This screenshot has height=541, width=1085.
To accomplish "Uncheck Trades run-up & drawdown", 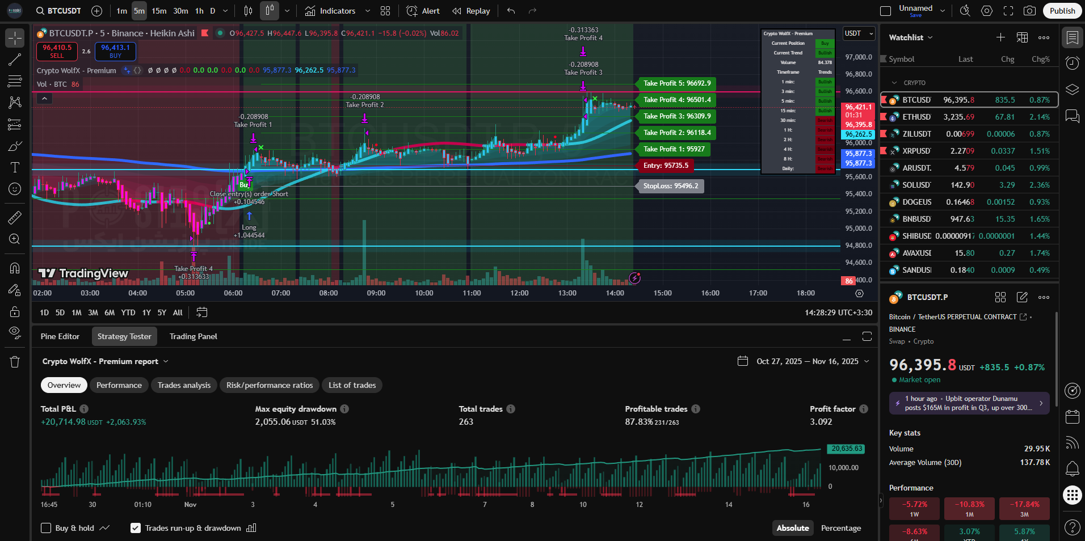I will pyautogui.click(x=136, y=528).
